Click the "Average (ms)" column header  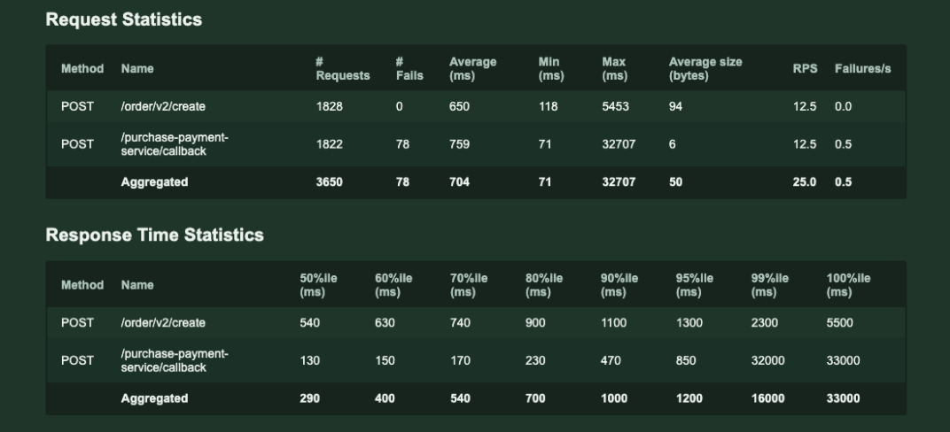[x=472, y=69]
